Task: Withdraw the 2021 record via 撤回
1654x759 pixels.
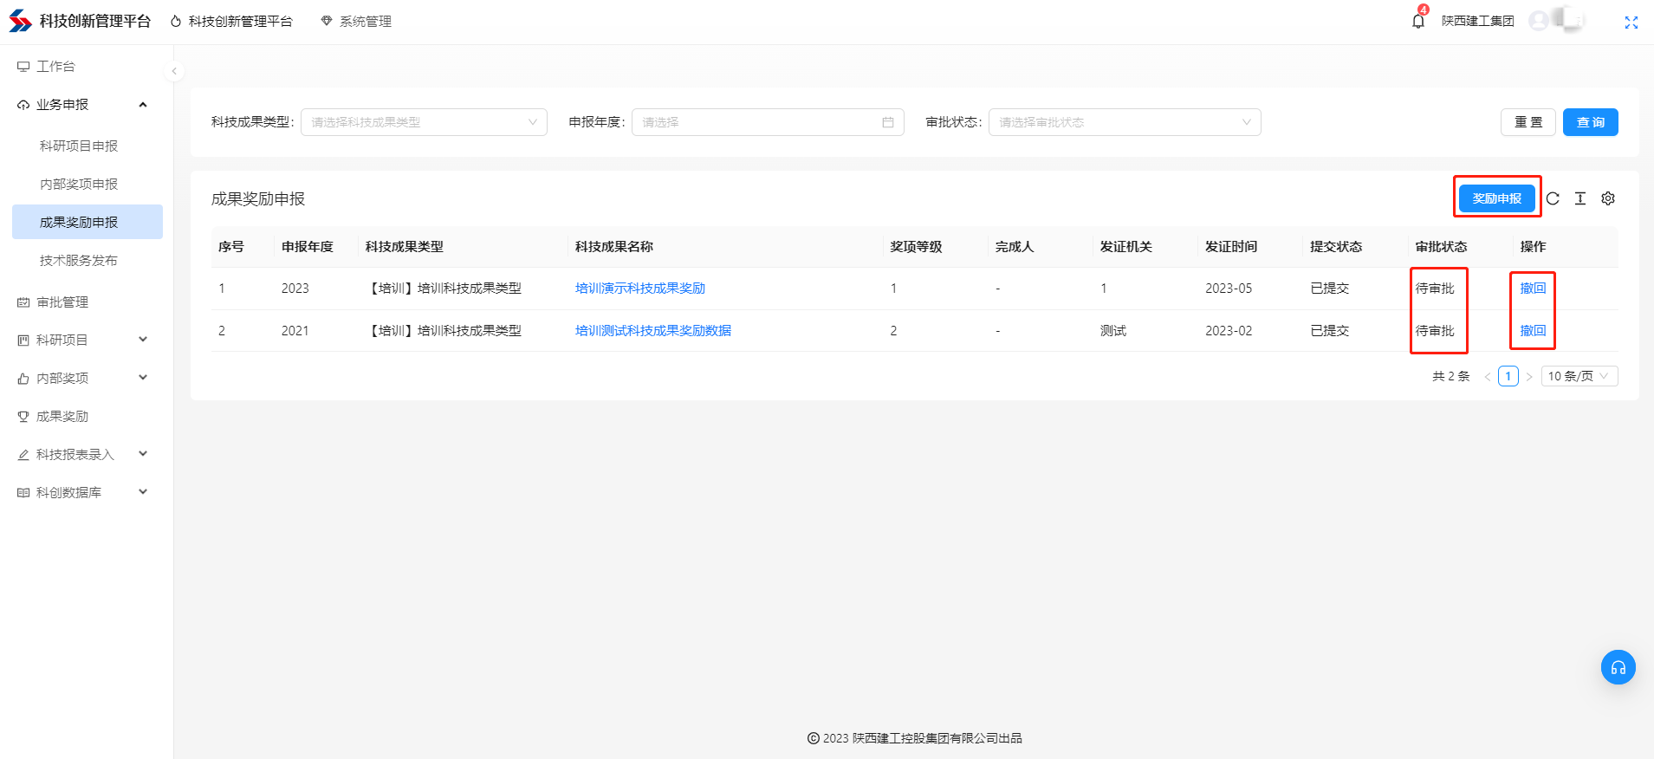Action: [1532, 331]
